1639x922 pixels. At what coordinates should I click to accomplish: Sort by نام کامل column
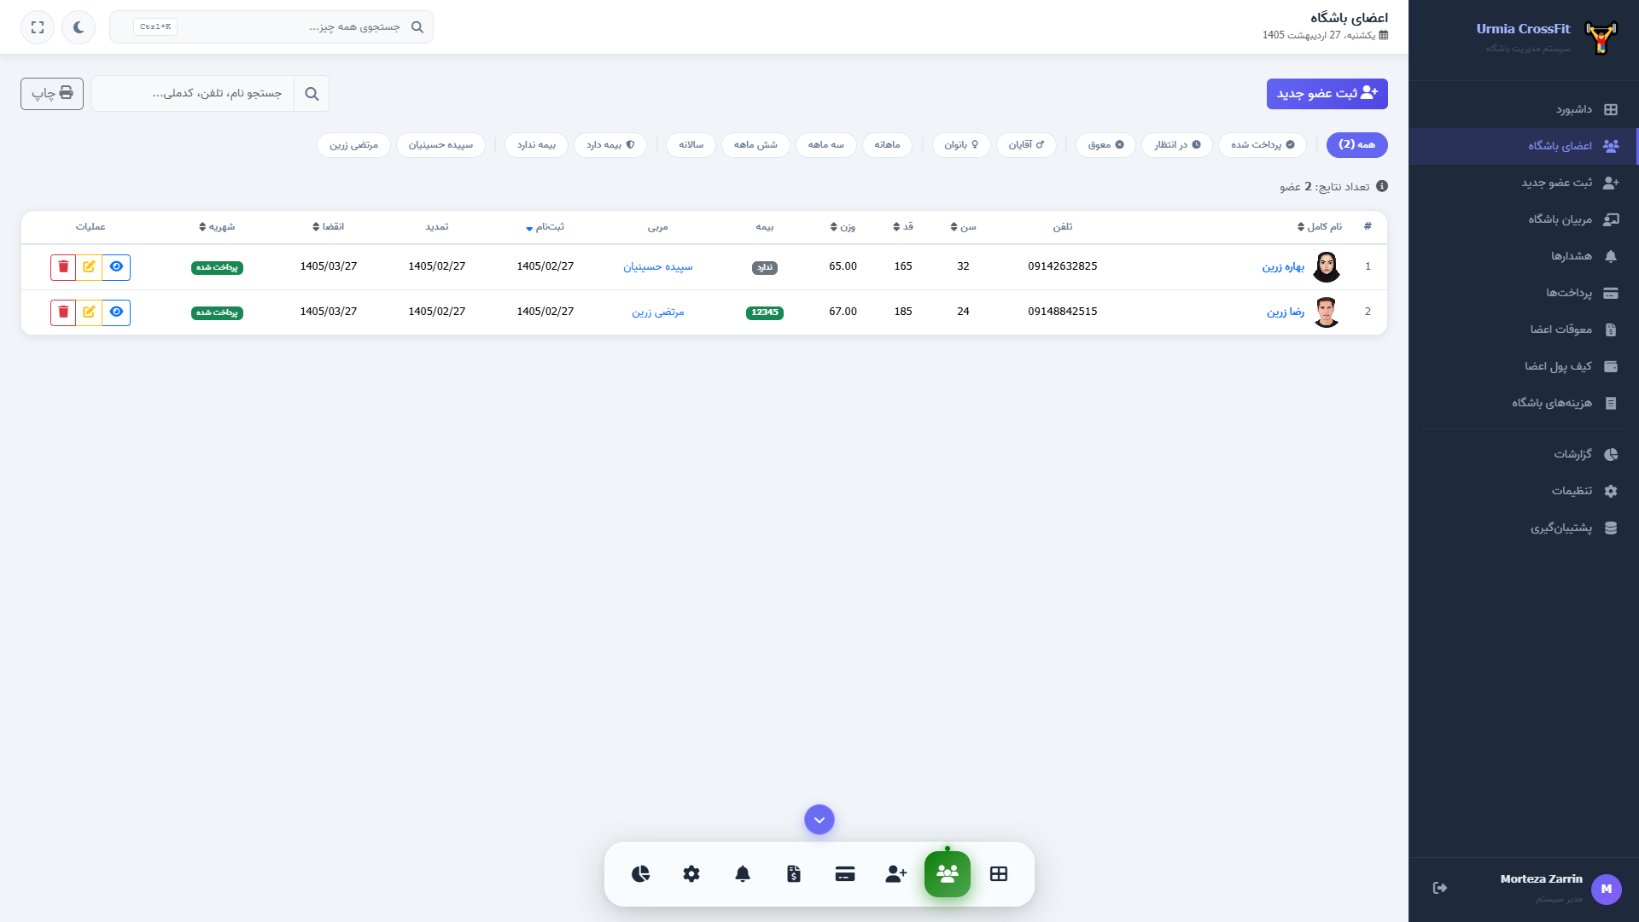[x=1320, y=227]
